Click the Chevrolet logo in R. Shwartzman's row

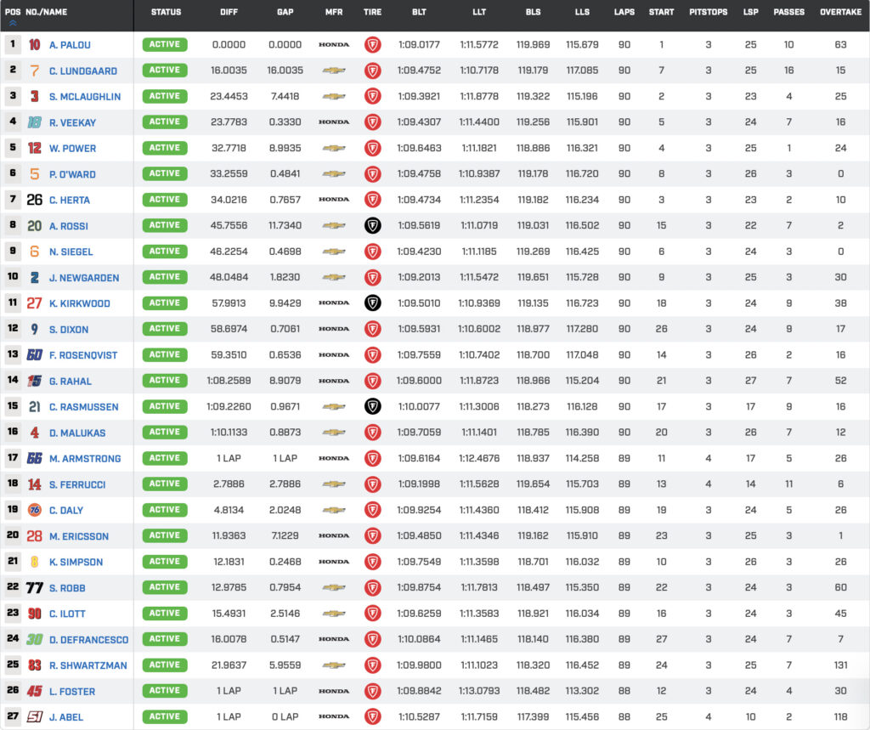coord(334,665)
